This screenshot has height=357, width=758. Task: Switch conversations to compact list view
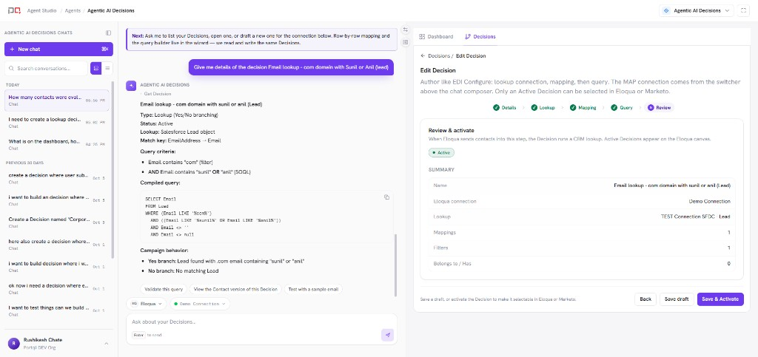coord(107,69)
